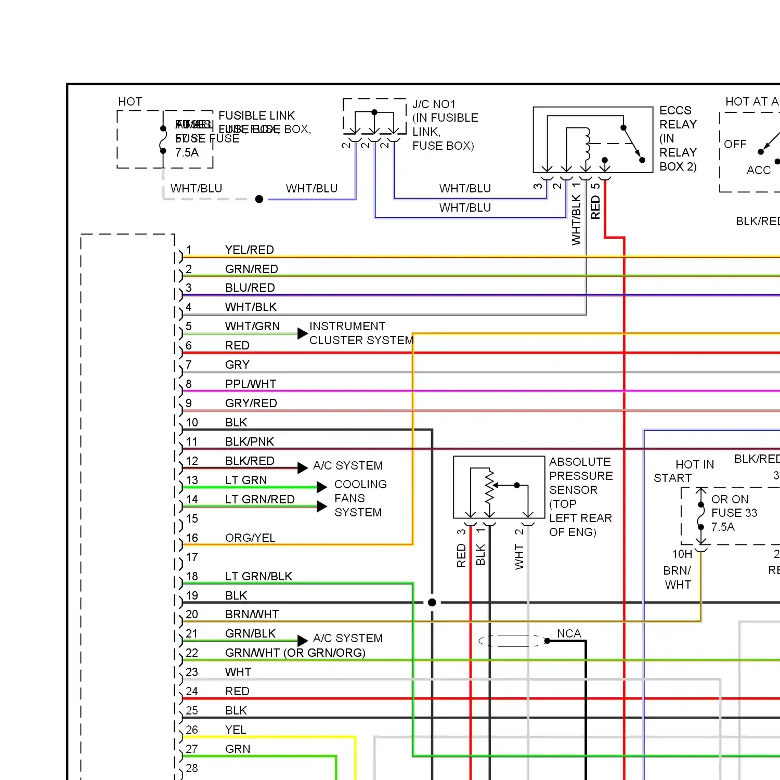Click the splice dot on the pin 19 BLK wire
This screenshot has height=780, width=780.
tap(432, 603)
